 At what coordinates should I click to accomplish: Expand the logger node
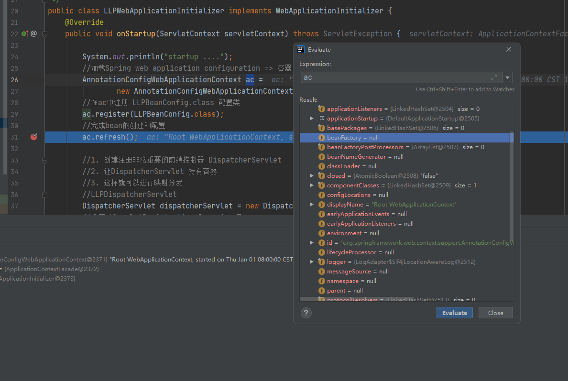312,261
